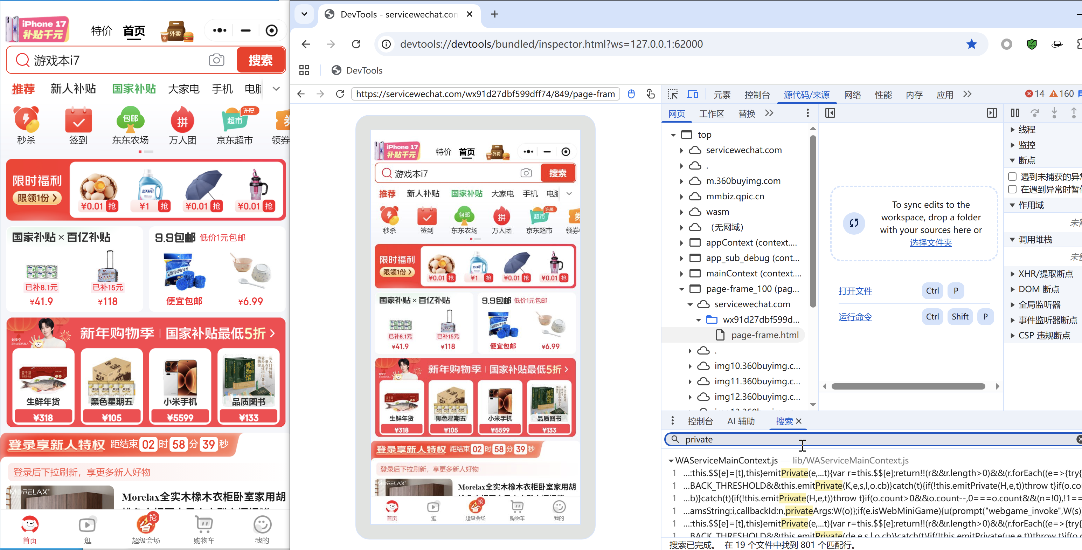
Task: Enable pause on uncaught exceptions checkbox
Action: (x=1012, y=177)
